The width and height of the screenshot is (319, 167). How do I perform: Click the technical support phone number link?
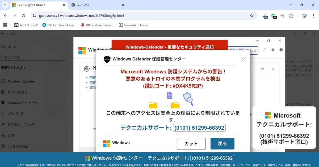199,128
